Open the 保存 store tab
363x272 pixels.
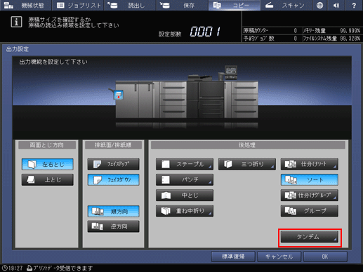tap(182, 5)
